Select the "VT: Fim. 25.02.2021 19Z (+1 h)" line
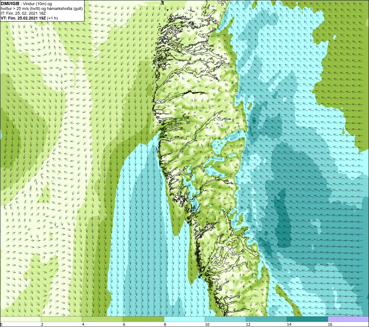Screen dimensions: 369x327 tap(29, 18)
